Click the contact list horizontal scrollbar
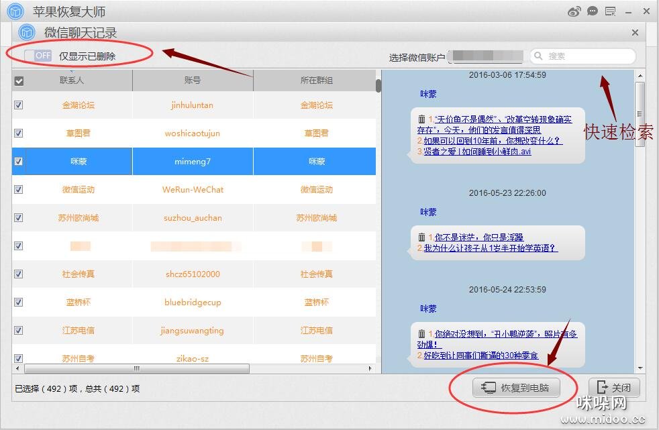This screenshot has width=659, height=430. coord(137,369)
